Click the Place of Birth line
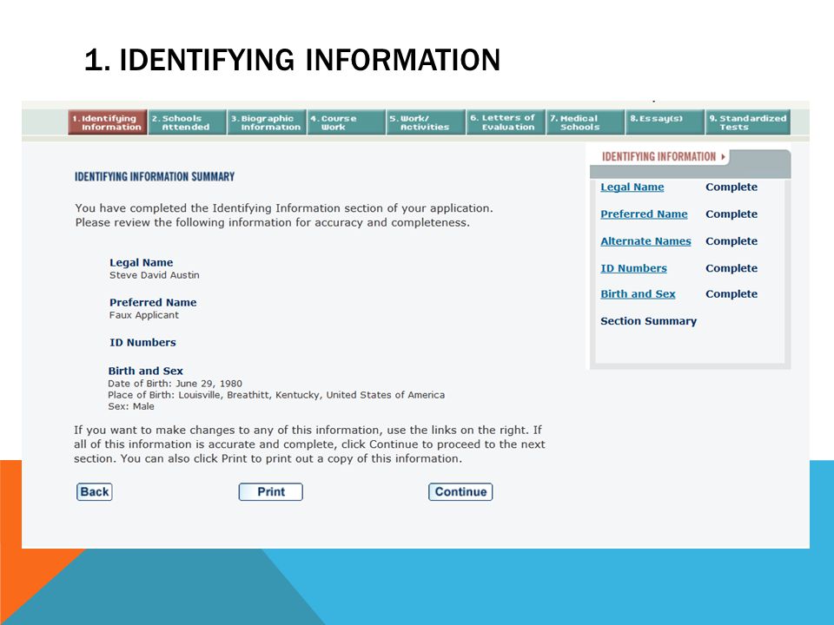This screenshot has height=625, width=834. pos(276,395)
